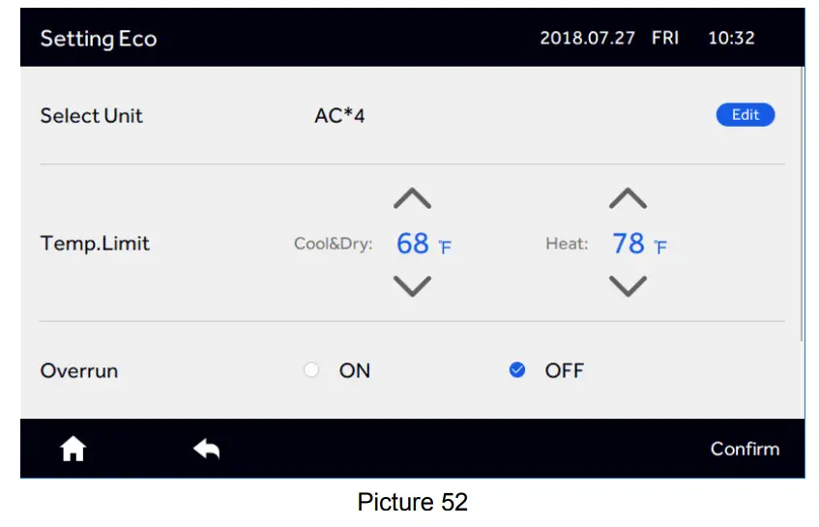Click the Overrun label

coord(79,370)
